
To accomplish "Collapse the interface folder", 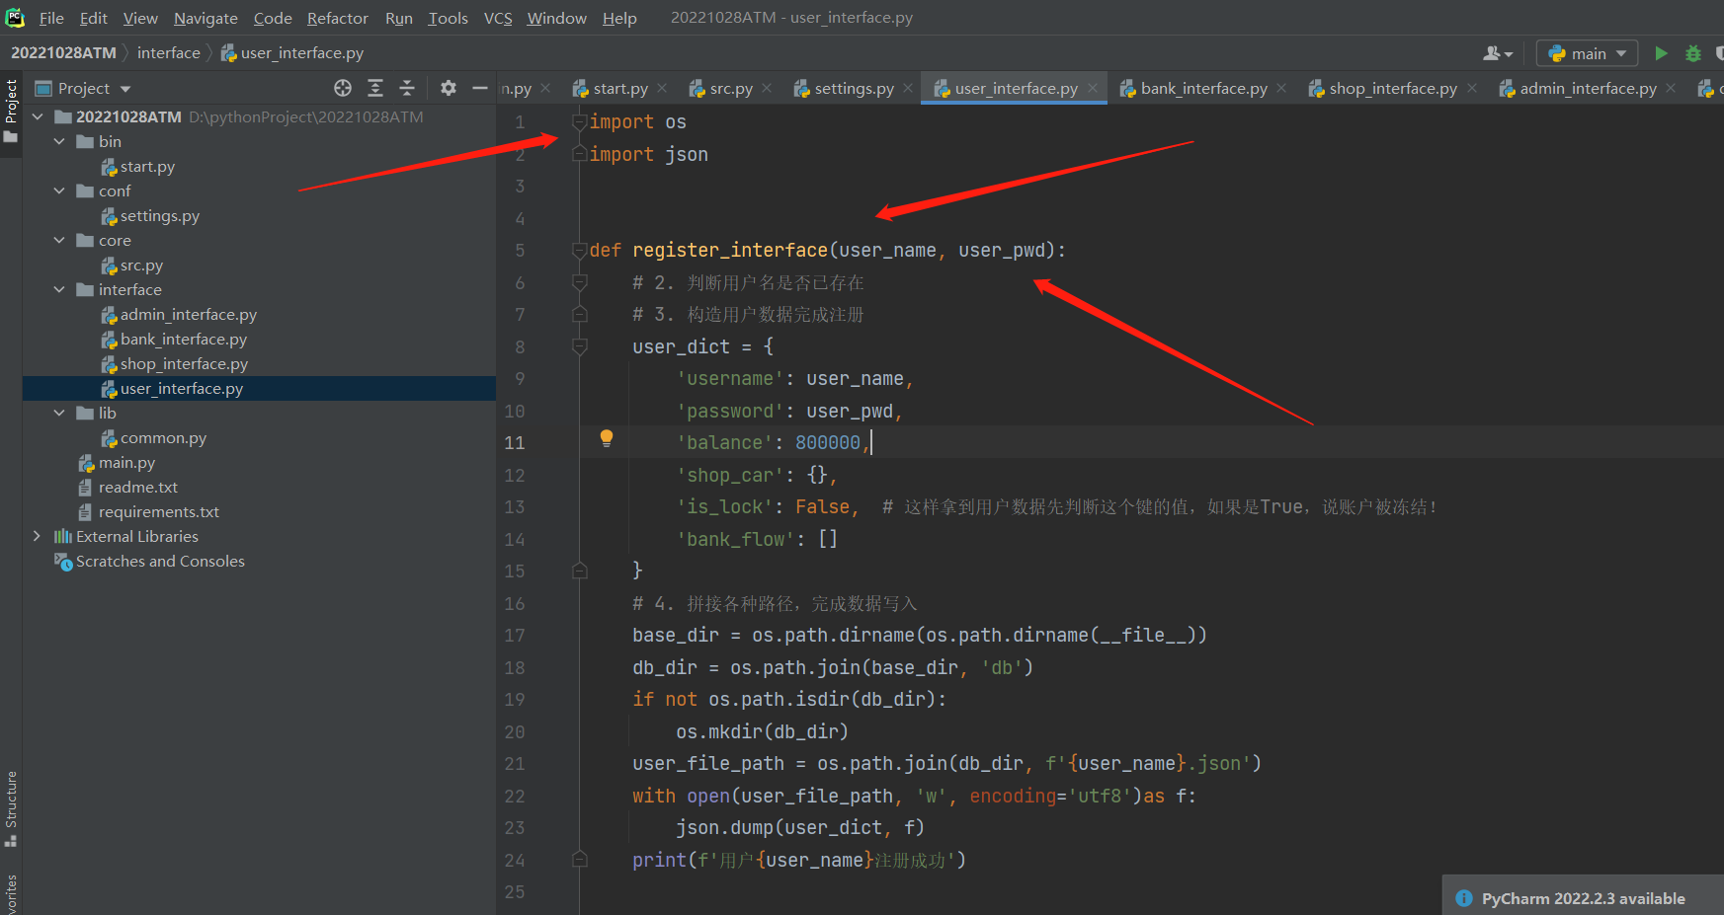I will point(59,289).
